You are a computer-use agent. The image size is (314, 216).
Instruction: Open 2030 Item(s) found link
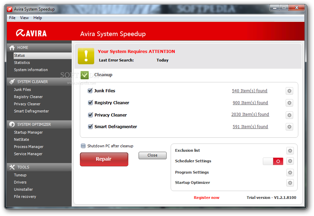pyautogui.click(x=250, y=114)
